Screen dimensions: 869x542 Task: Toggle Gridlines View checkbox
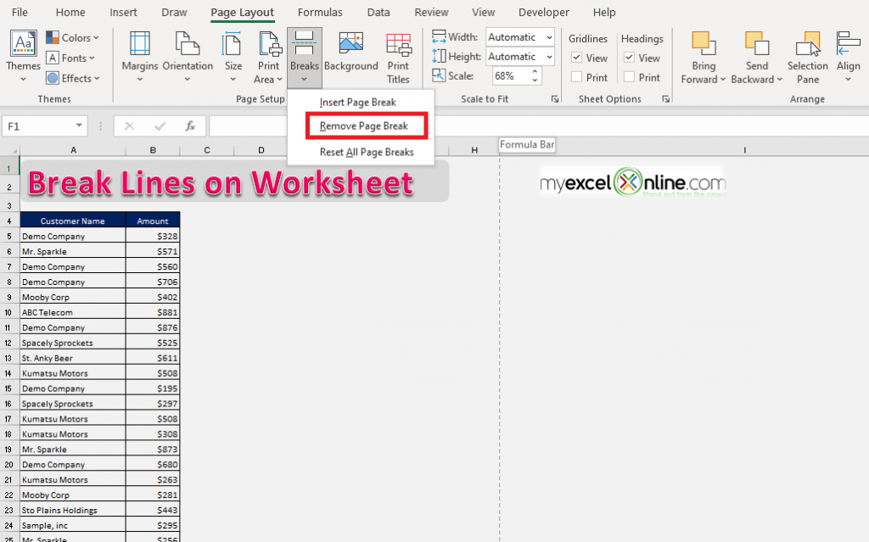coord(576,58)
